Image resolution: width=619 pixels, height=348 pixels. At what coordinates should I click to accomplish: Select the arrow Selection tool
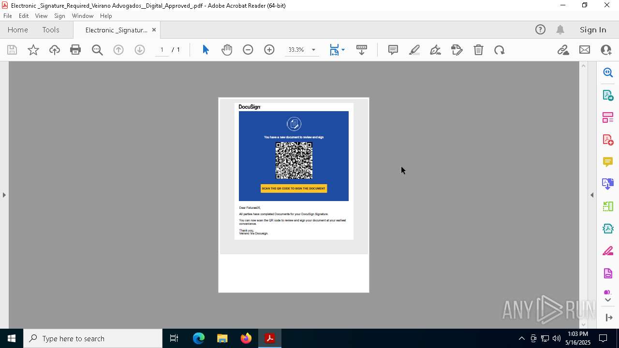[x=206, y=50]
